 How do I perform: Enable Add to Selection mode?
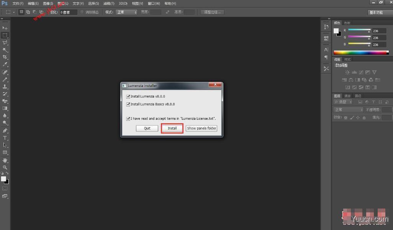tap(28, 12)
